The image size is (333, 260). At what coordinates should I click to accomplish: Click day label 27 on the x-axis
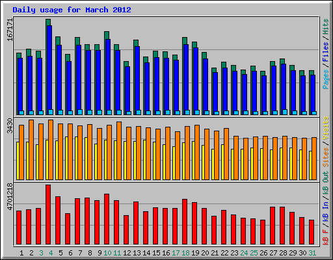click(x=273, y=253)
